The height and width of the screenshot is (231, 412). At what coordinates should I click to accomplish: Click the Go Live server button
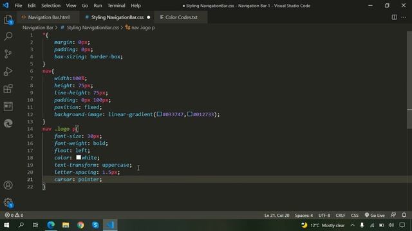click(x=375, y=216)
